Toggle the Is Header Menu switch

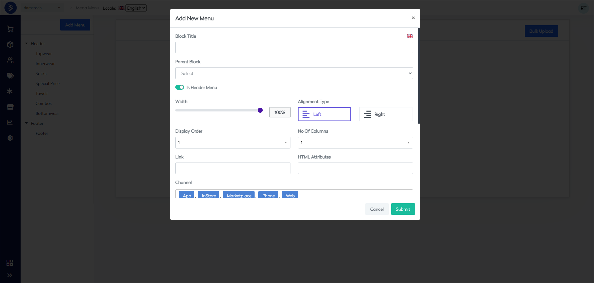(x=180, y=87)
